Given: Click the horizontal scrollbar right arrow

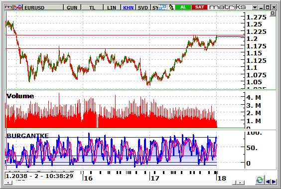Looking at the screenshot, I should 240,183.
